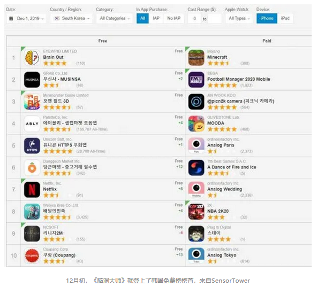Image resolution: width=317 pixels, height=287 pixels.
Task: Click the Netflix app icon
Action: [32, 190]
